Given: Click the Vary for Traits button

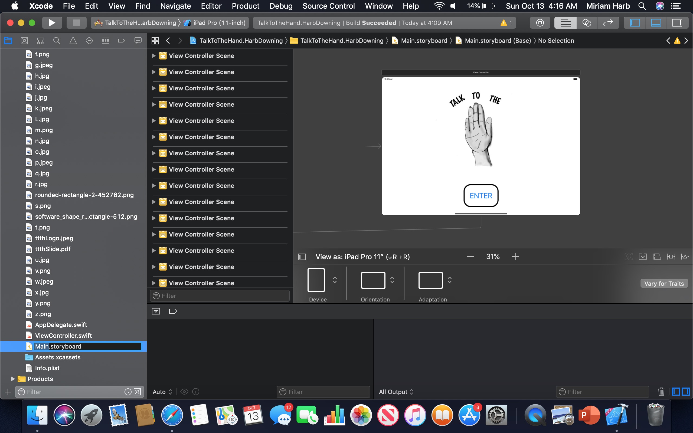Looking at the screenshot, I should click(664, 284).
